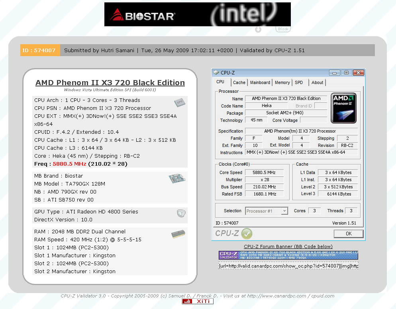Click the Specification field in CPU-Z
The width and height of the screenshot is (396, 309).
coord(301,131)
